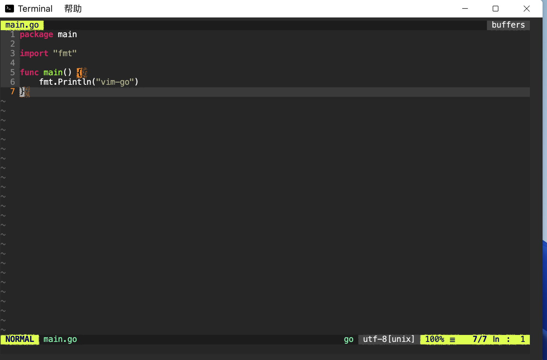Screen dimensions: 547x360
Task: Click the "fmt" import string
Action: (x=65, y=53)
